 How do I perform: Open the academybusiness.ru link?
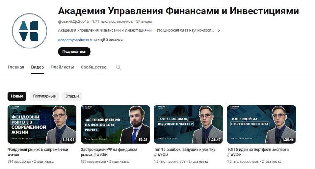(x=76, y=40)
